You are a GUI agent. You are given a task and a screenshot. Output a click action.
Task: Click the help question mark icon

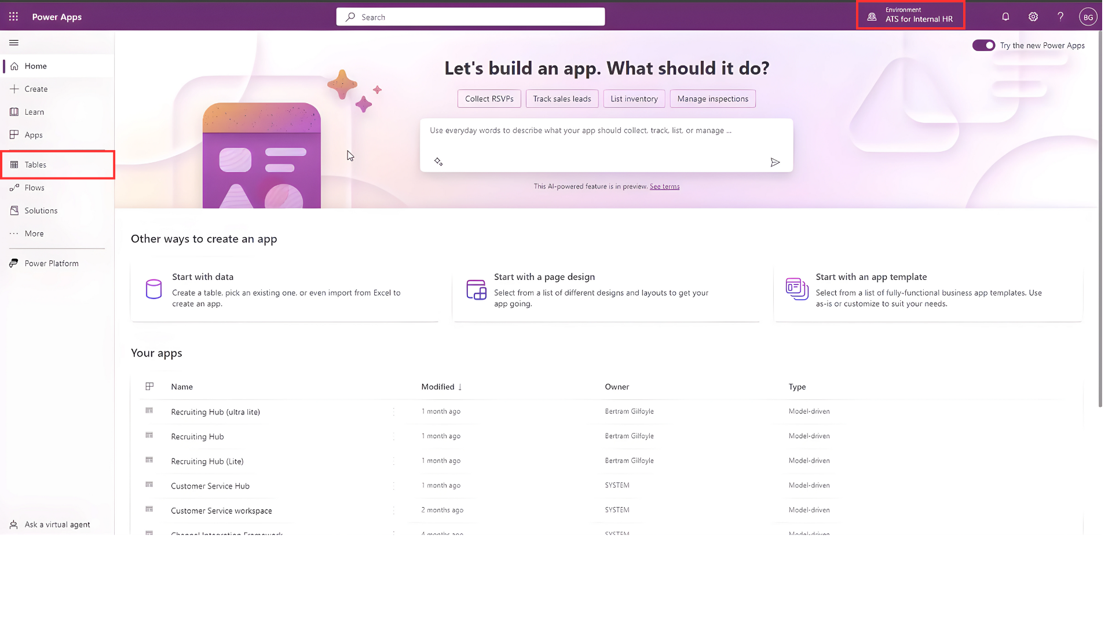pyautogui.click(x=1060, y=17)
